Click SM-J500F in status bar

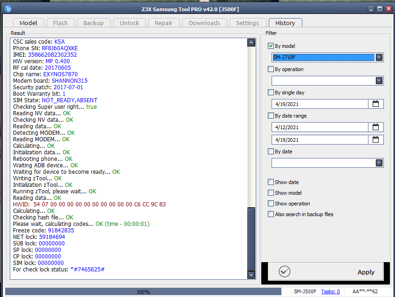click(x=305, y=291)
